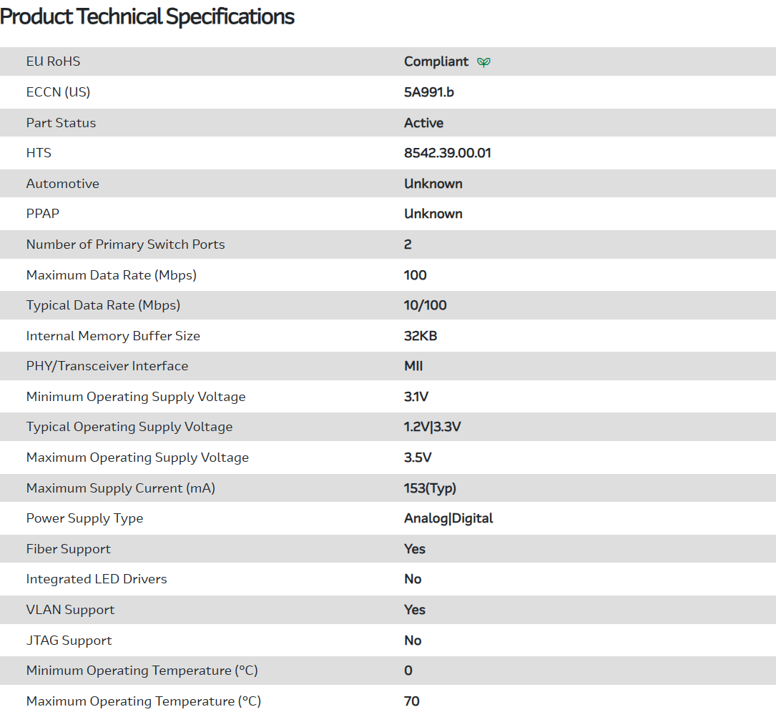Select the EU RoHS row label
The image size is (776, 712).
[x=53, y=61]
